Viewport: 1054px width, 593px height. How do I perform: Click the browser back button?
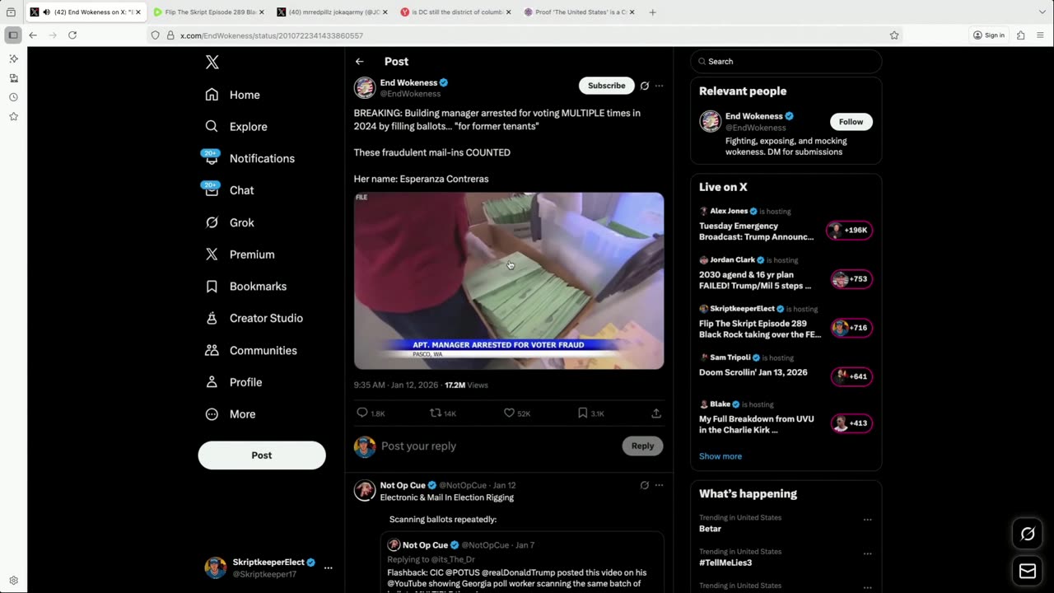pyautogui.click(x=33, y=35)
